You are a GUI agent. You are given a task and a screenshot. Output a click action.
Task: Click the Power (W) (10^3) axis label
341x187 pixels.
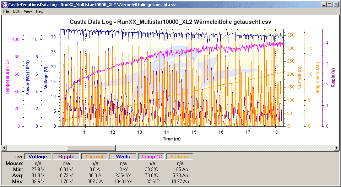[28, 78]
